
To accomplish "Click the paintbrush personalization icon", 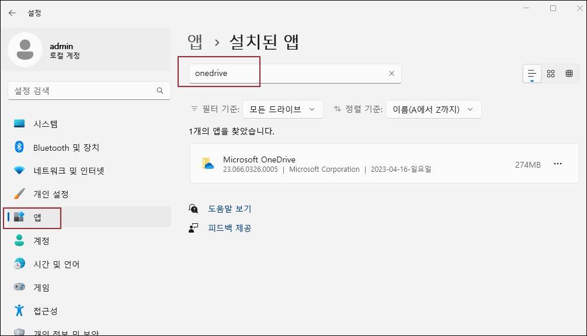I will [x=19, y=193].
